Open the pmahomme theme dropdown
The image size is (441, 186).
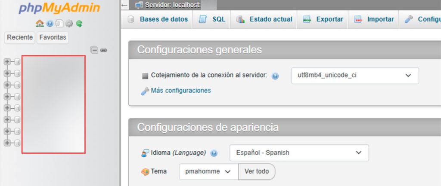[x=208, y=171]
